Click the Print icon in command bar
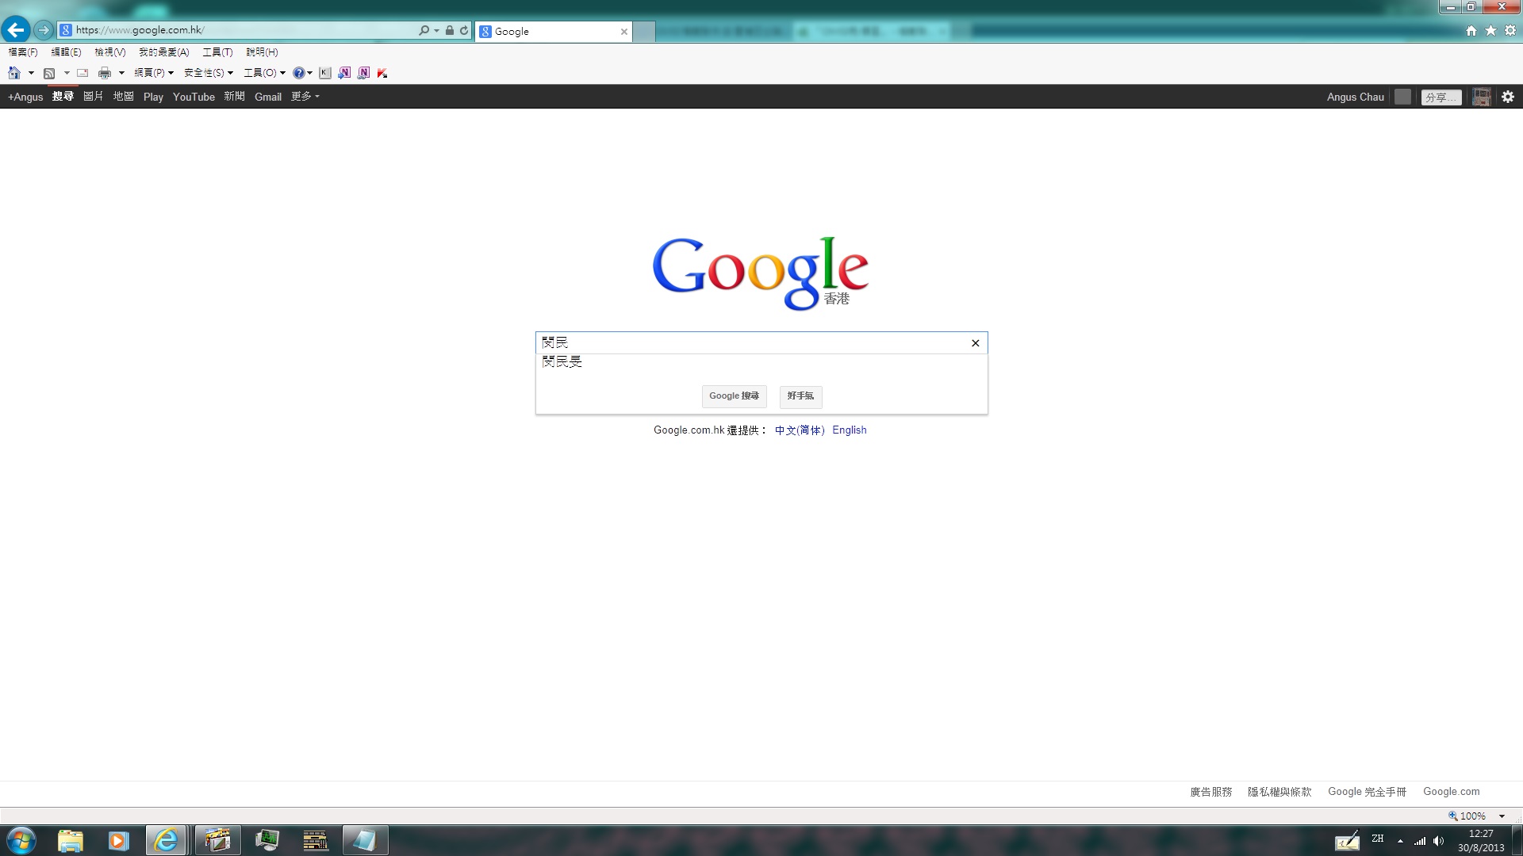Image resolution: width=1523 pixels, height=856 pixels. coord(104,73)
